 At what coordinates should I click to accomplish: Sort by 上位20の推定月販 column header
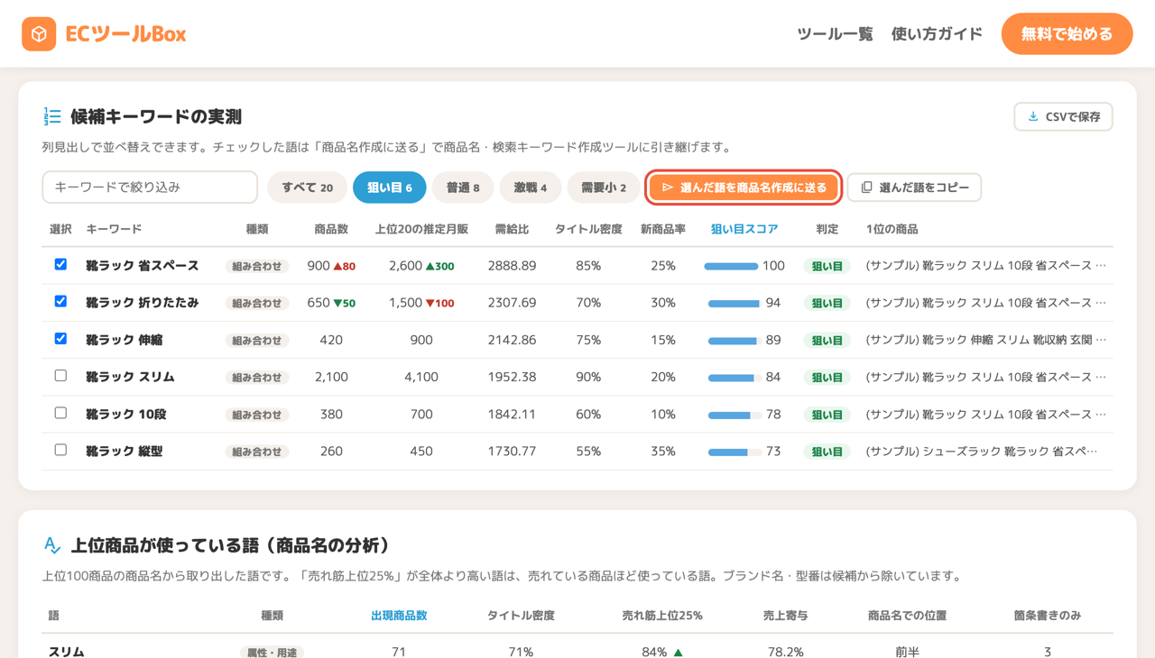click(421, 229)
